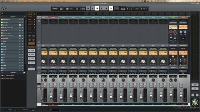
Task: Click the Copy button in assign panel
Action: (x=32, y=59)
